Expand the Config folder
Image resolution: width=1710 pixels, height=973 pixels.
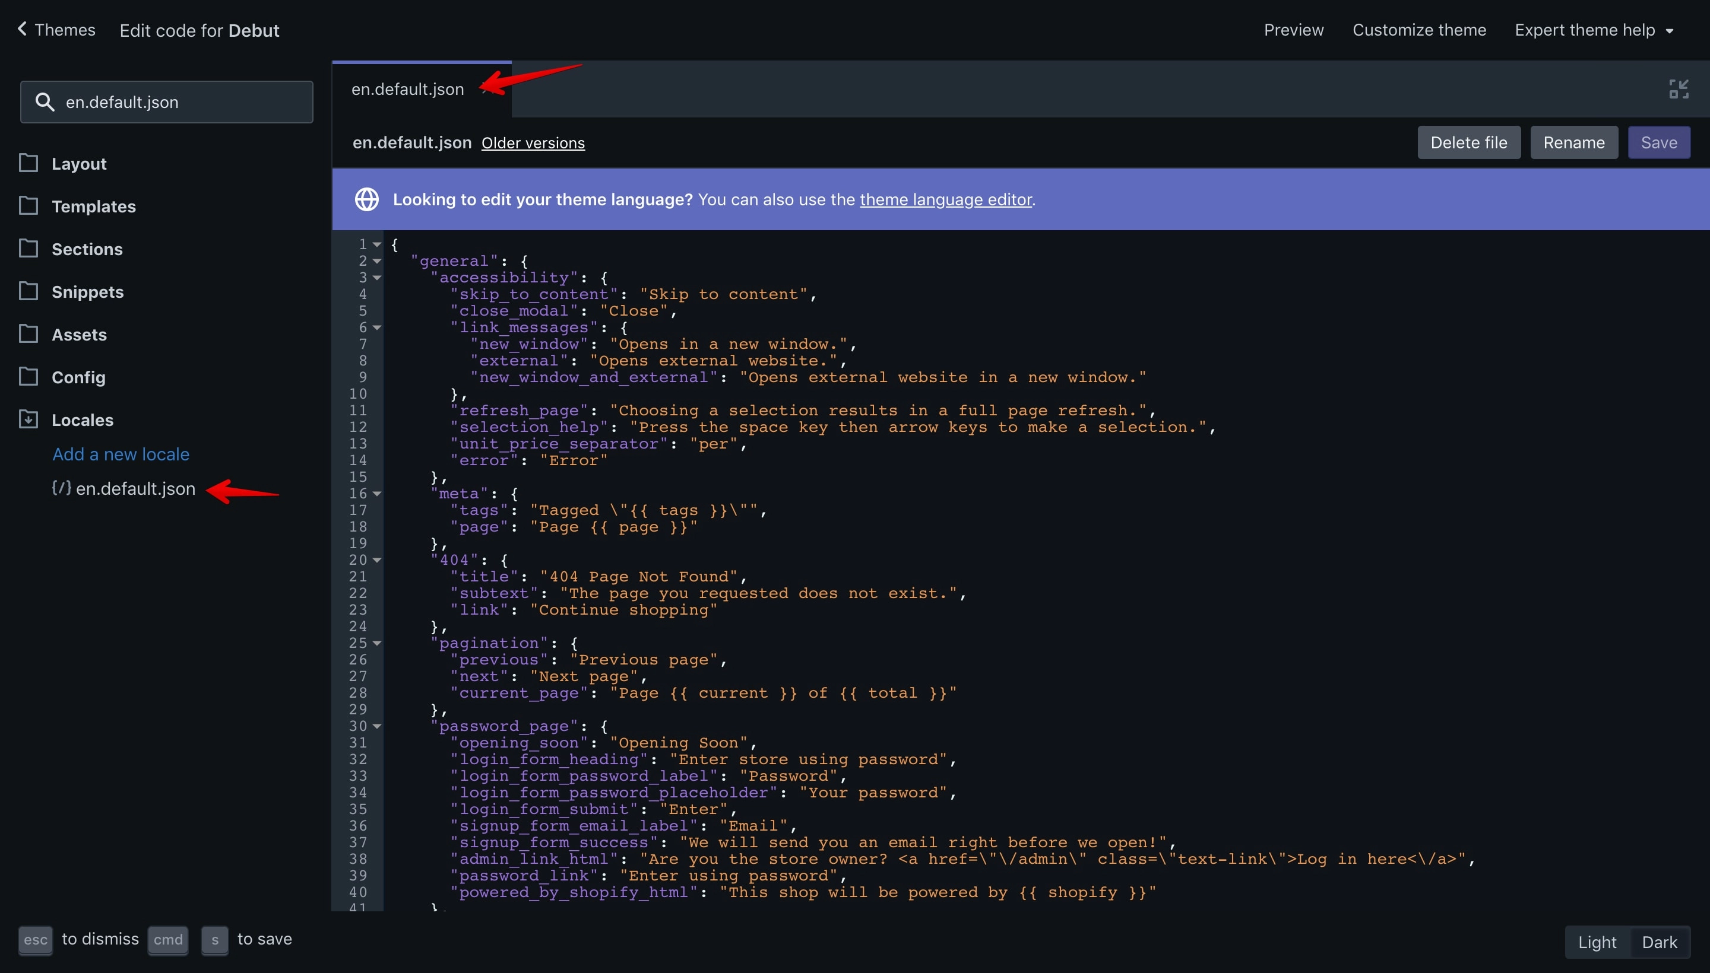tap(78, 377)
